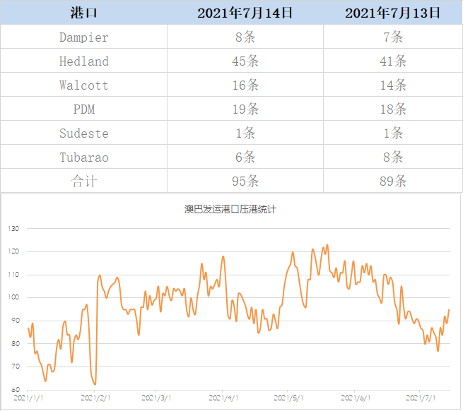Image resolution: width=463 pixels, height=411 pixels.
Task: Click y-axis label 80
Action: [16, 343]
